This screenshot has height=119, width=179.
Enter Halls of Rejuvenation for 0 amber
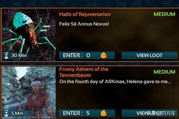[x=87, y=55]
